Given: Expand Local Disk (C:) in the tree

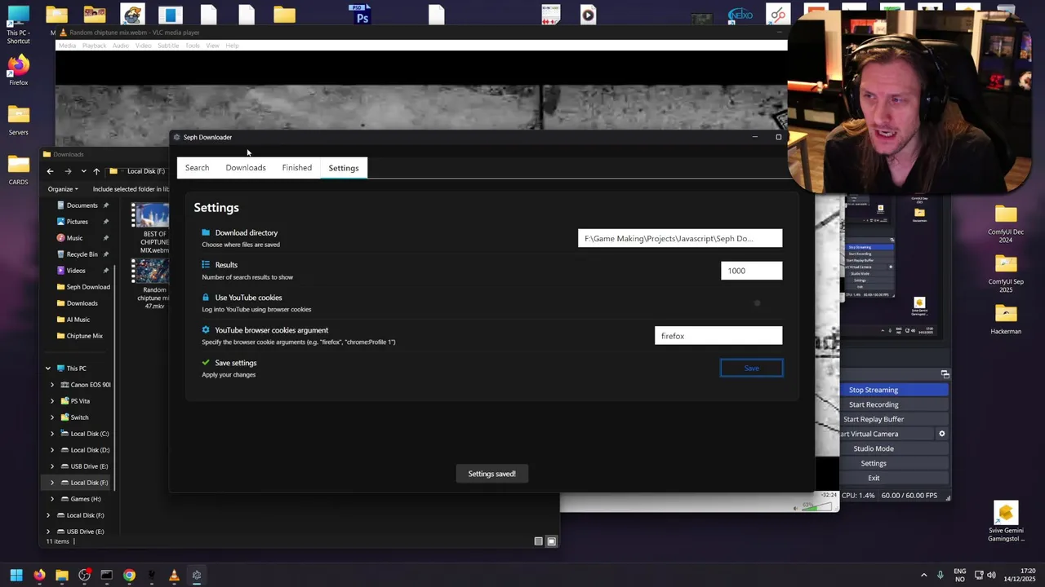Looking at the screenshot, I should tap(52, 434).
